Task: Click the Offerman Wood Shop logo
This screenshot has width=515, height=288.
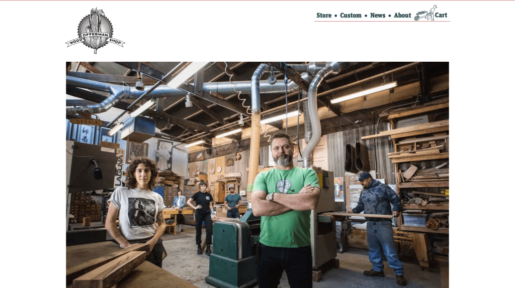Action: (95, 31)
